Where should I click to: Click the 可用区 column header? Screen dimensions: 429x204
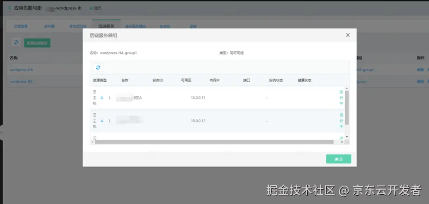tap(186, 80)
